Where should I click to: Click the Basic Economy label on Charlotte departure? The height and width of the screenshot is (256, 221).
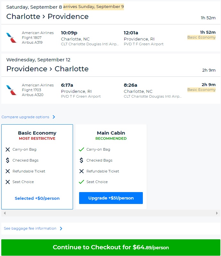coord(201,38)
